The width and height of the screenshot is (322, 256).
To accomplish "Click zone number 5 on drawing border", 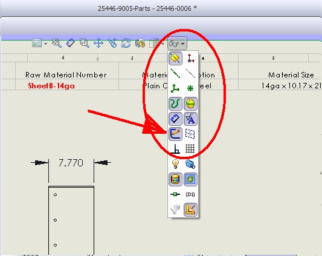I will click(132, 58).
